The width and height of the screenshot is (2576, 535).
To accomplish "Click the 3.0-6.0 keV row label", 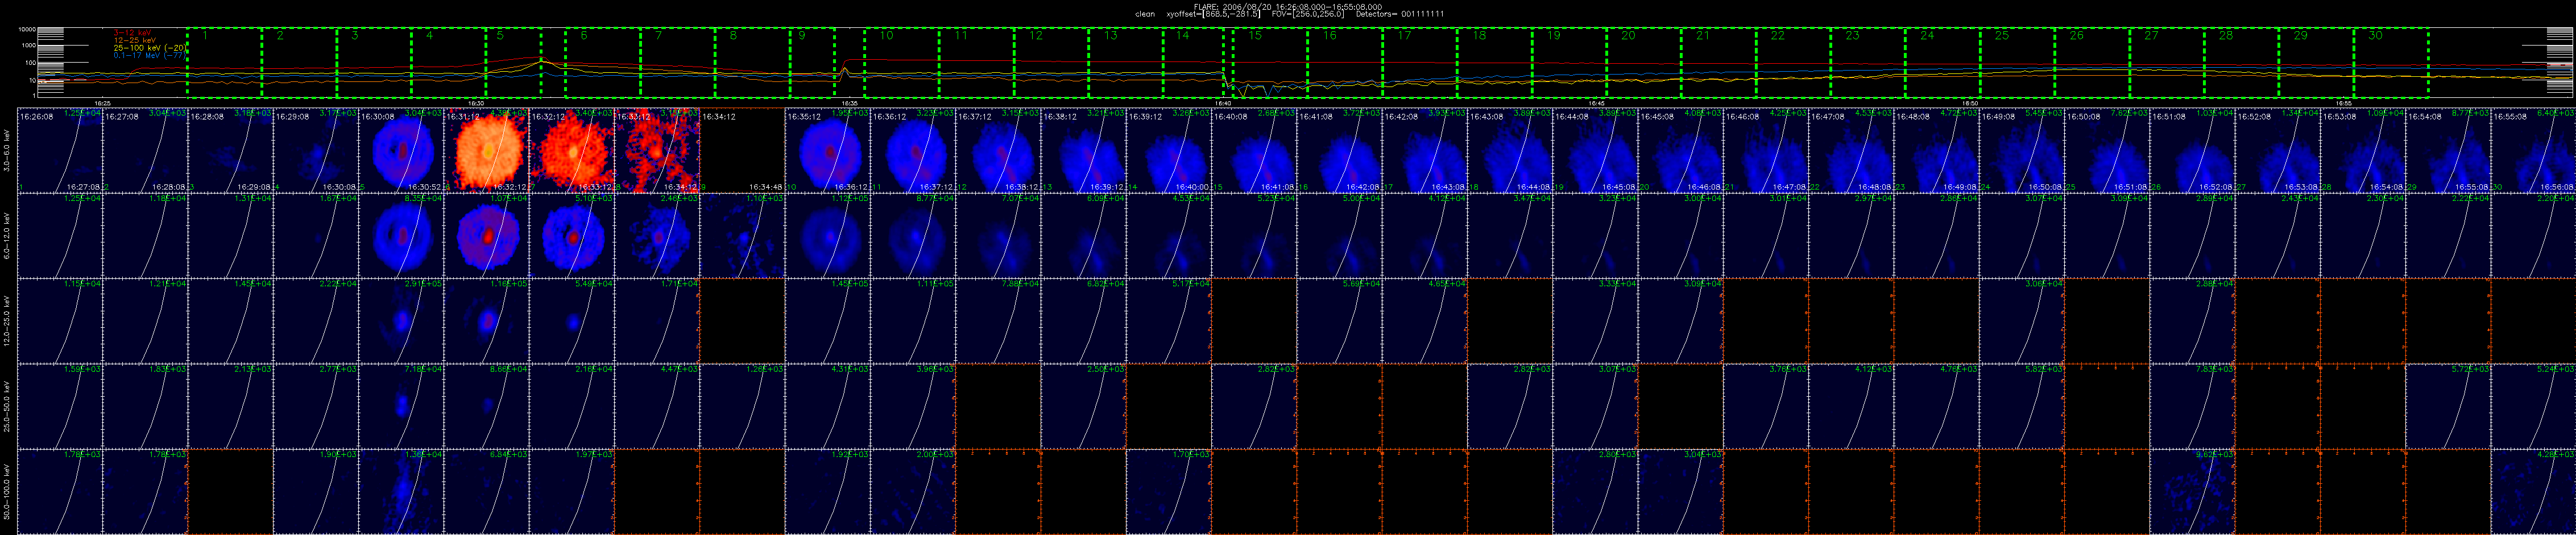I will tap(8, 150).
